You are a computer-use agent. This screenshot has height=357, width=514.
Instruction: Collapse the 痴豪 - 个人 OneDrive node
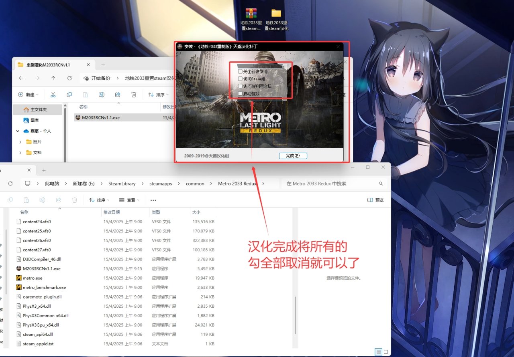coord(18,131)
